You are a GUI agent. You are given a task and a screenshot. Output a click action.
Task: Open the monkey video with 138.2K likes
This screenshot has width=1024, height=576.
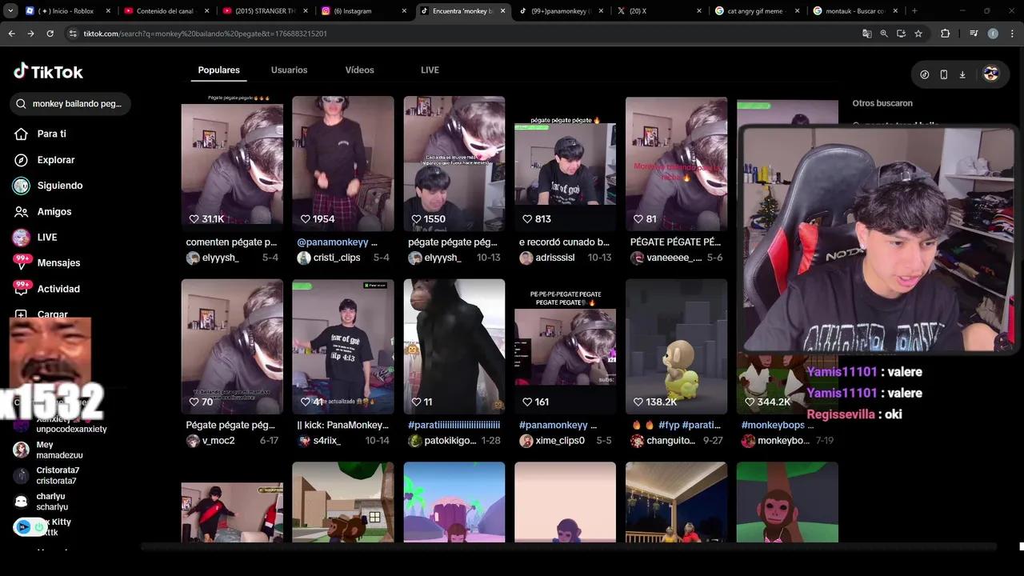(x=676, y=346)
